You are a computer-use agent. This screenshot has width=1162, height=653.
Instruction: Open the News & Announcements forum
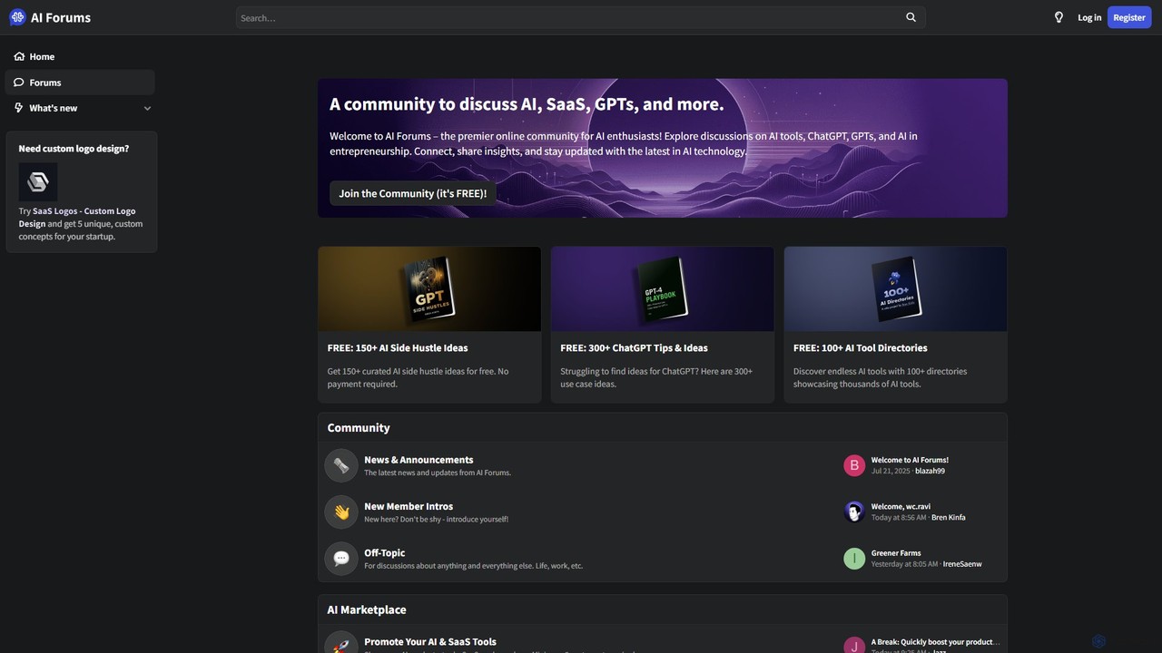(419, 460)
